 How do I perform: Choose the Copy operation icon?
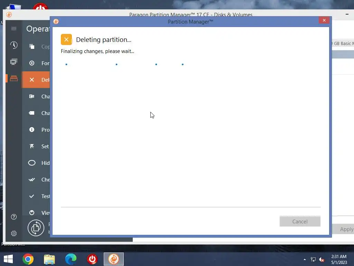point(32,47)
